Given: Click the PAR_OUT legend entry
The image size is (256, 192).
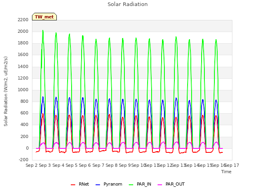Looking at the screenshot, I should pos(171,184).
